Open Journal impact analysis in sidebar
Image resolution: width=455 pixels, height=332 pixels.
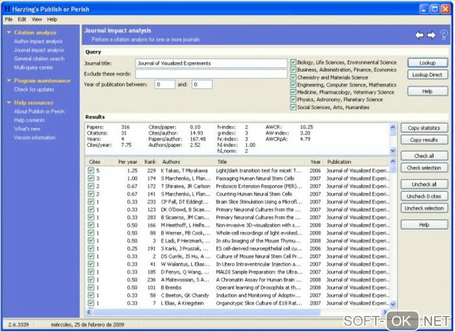pyautogui.click(x=39, y=50)
